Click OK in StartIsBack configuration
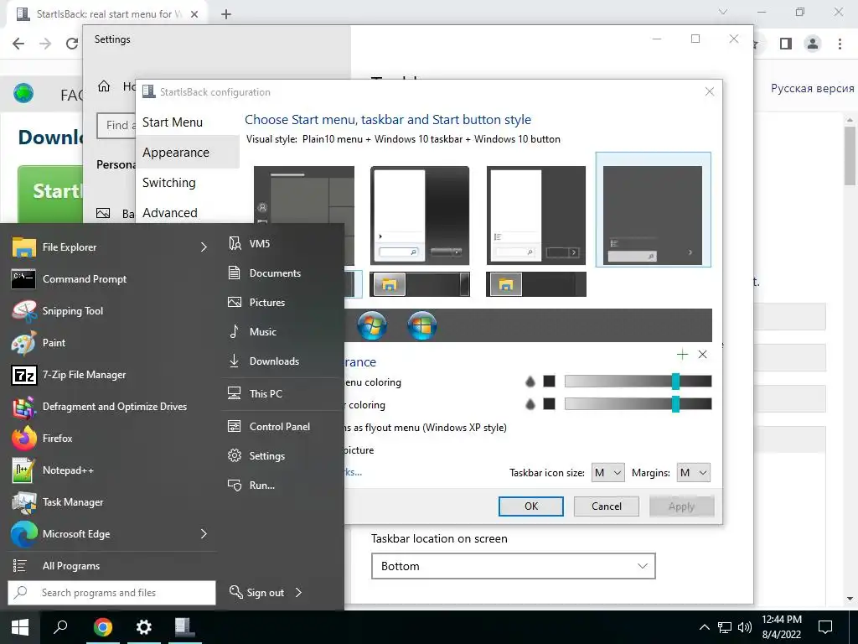This screenshot has width=858, height=644. 530,506
